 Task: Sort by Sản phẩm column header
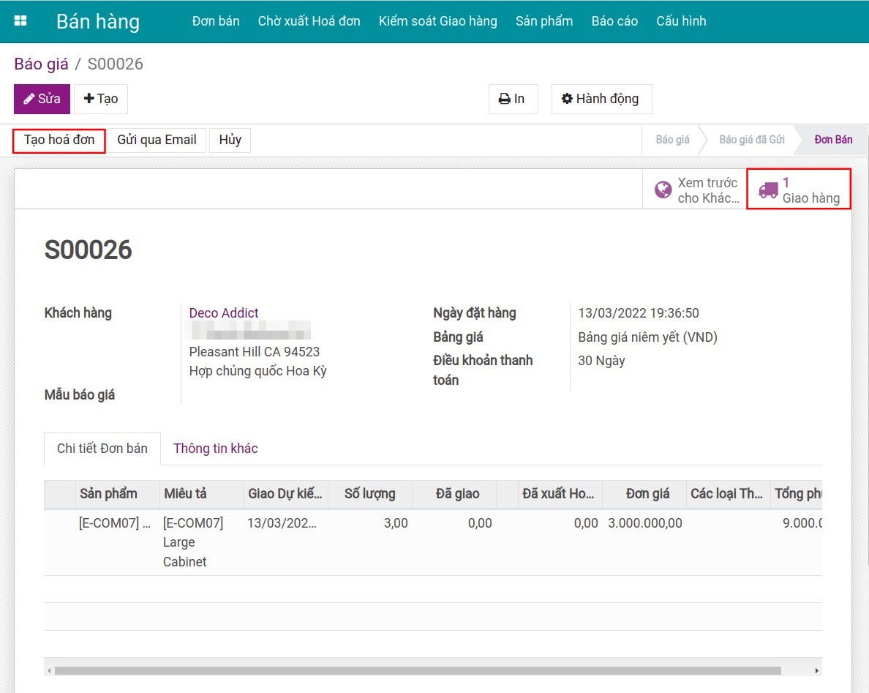click(x=118, y=494)
